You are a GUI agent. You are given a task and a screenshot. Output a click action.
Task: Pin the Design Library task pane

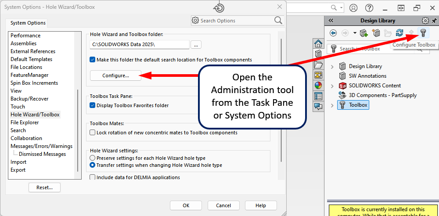pyautogui.click(x=434, y=21)
